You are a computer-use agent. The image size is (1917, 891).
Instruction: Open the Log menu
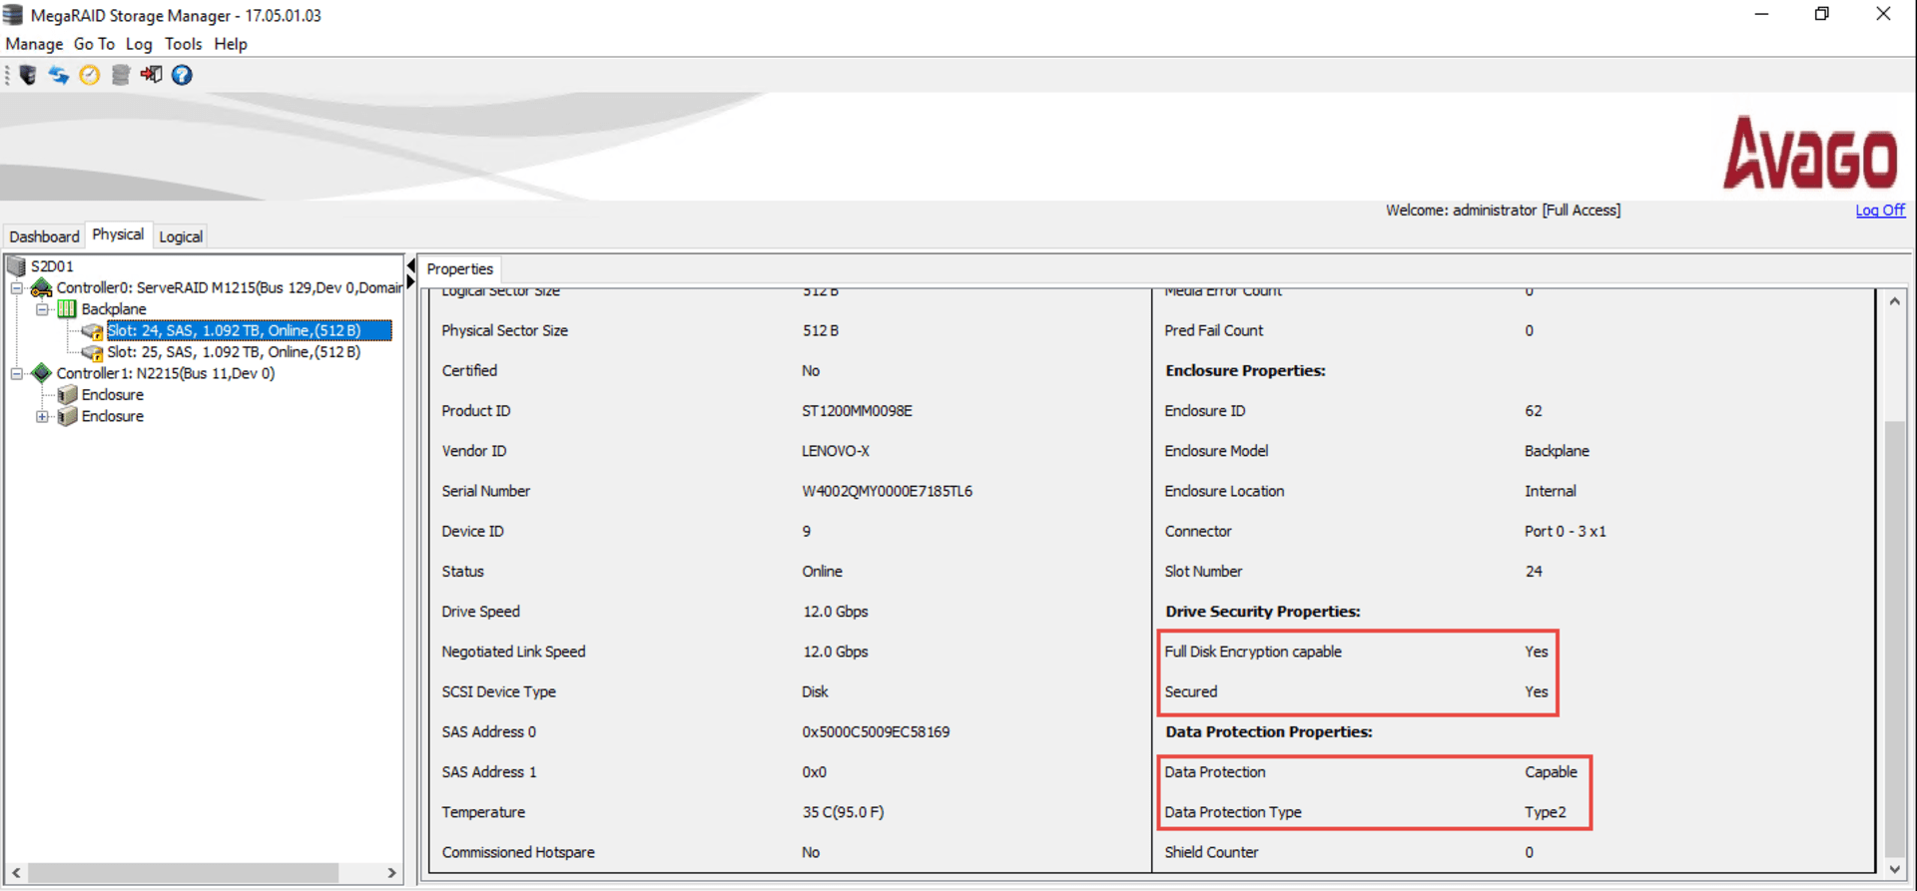139,44
